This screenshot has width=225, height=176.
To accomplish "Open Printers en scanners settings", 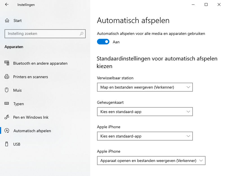I will click(30, 77).
